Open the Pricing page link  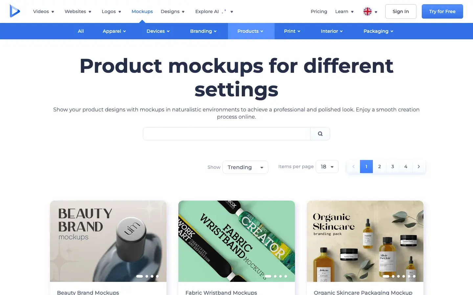pyautogui.click(x=319, y=11)
